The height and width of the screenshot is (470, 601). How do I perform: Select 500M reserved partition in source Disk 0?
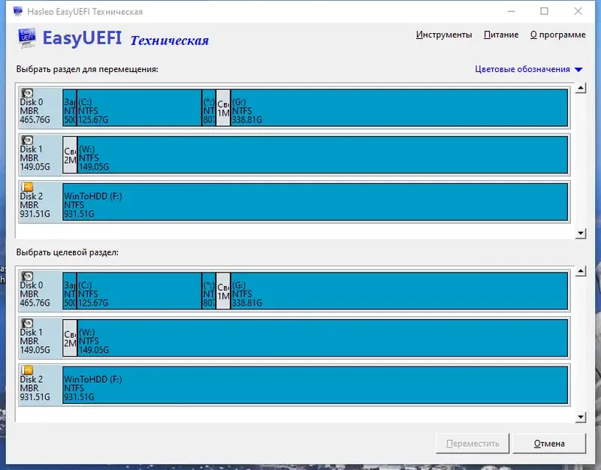(x=69, y=107)
